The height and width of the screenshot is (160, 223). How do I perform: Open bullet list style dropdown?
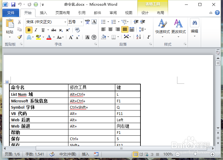click(x=108, y=22)
